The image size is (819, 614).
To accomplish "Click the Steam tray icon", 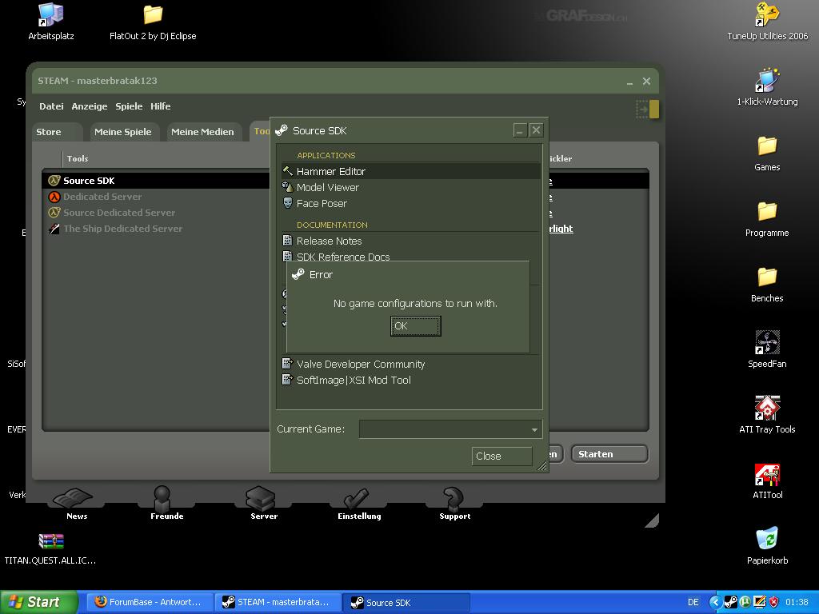I will point(731,602).
